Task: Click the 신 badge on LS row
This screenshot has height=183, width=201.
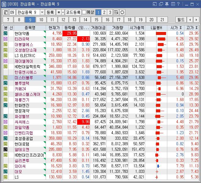Action: pyautogui.click(x=6, y=177)
